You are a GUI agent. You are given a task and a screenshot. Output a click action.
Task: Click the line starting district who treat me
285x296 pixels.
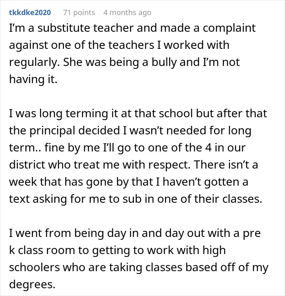tap(134, 165)
